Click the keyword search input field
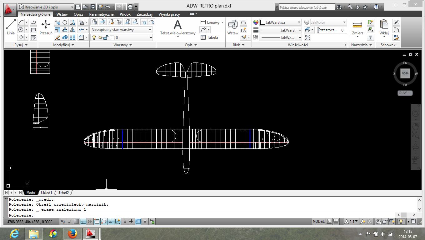 (306, 7)
